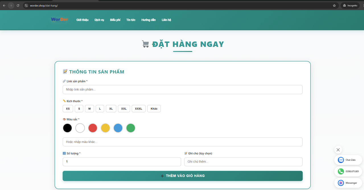364x190 pixels.
Task: Select size S
Action: tap(79, 109)
